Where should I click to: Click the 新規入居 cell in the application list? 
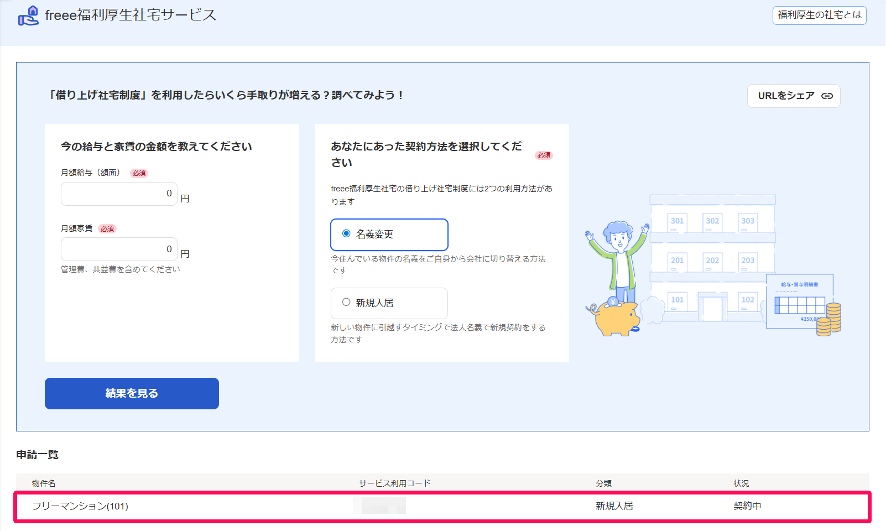(x=614, y=506)
